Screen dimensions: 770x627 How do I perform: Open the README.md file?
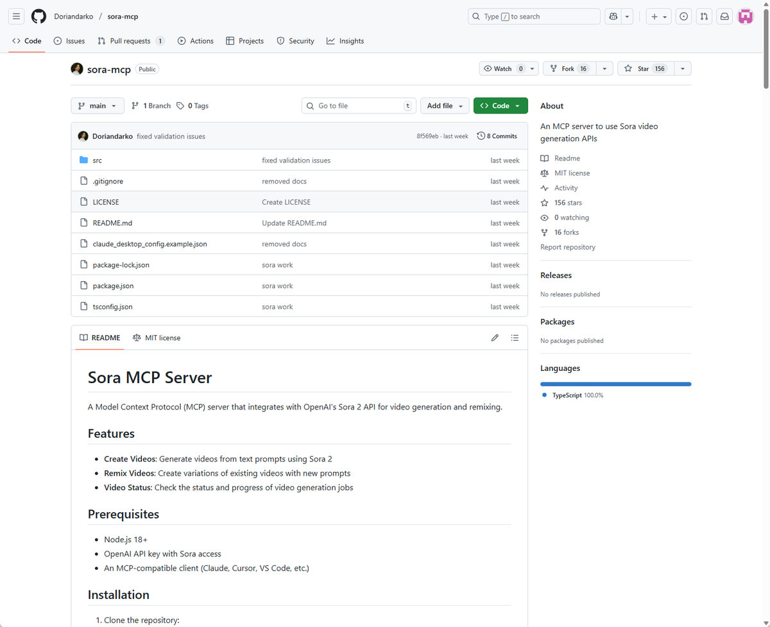pyautogui.click(x=112, y=223)
